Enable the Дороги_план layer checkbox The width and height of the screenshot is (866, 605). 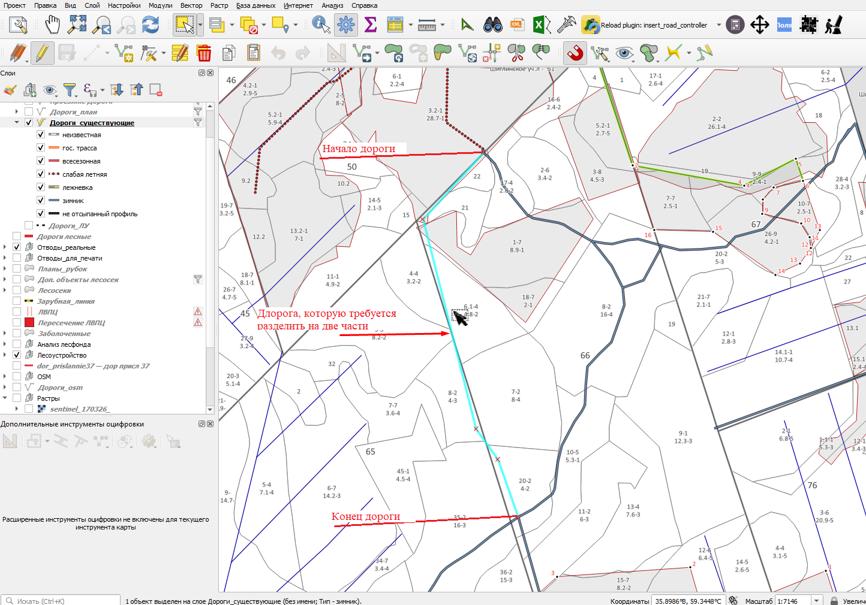[x=29, y=111]
